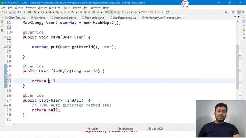Viewport: 246px width, 138px height.
Task: Click the Previous Annotation toolbar icon
Action: click(136, 12)
